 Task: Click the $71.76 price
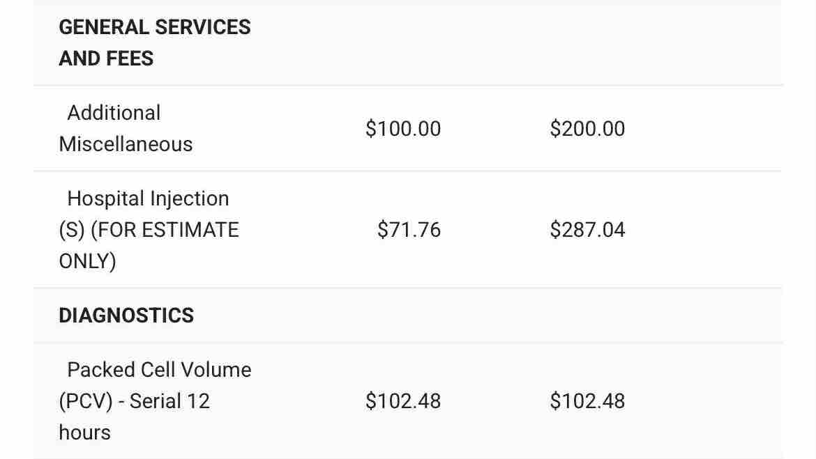pos(409,230)
